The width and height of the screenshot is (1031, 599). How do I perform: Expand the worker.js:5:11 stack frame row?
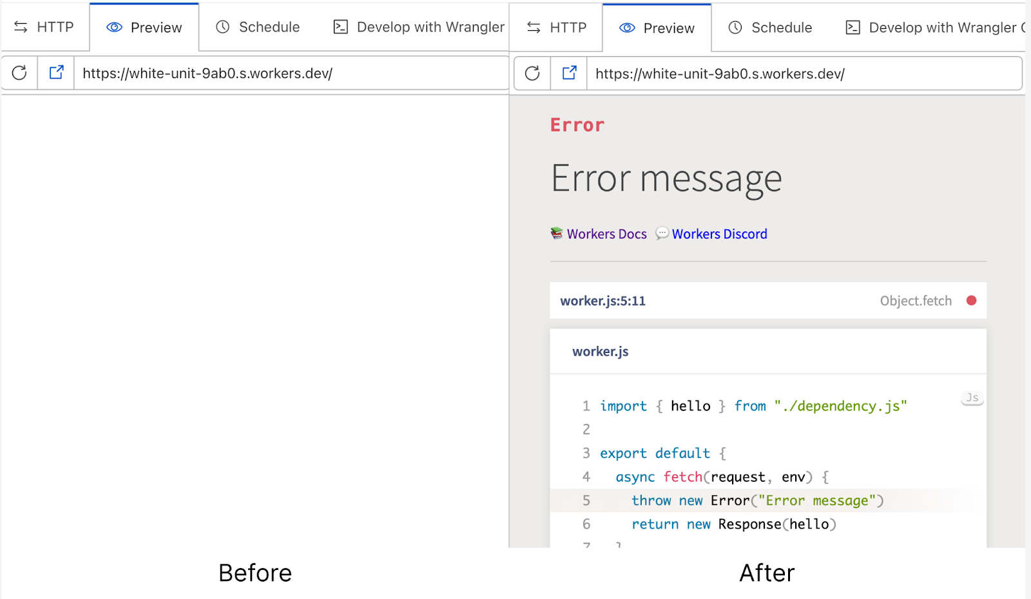coord(767,301)
